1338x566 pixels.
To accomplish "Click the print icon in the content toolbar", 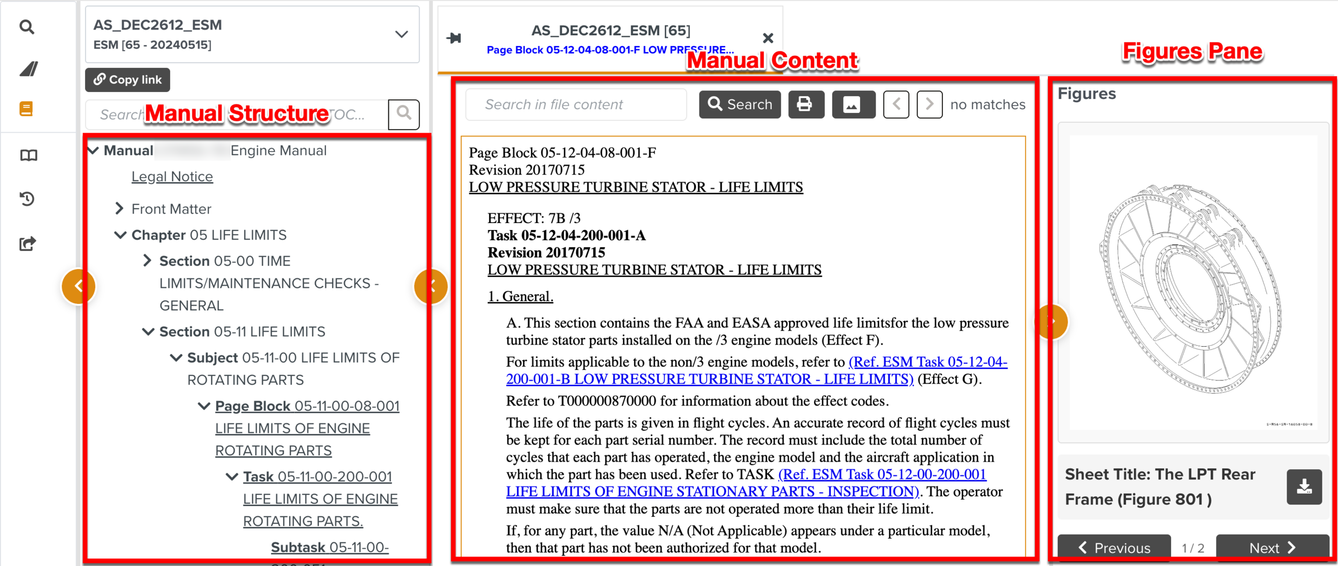I will point(806,104).
